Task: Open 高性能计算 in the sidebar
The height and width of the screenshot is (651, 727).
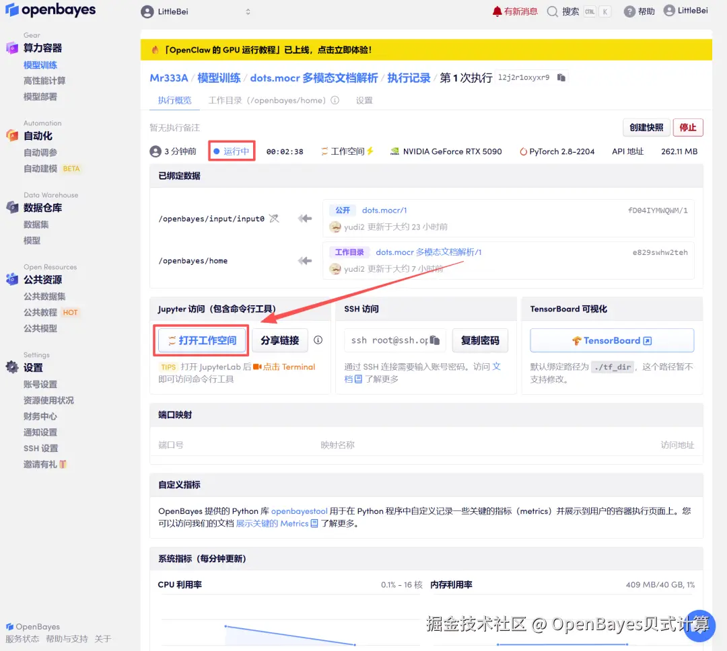Action: point(44,81)
